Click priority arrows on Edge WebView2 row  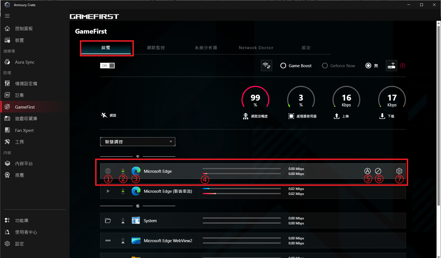[123, 241]
